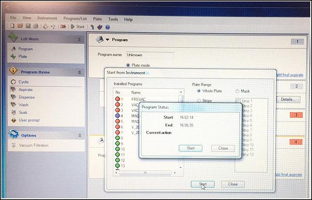Click Start in Program Status dialog
Screen dimensions: 312x200
pyautogui.click(x=190, y=148)
